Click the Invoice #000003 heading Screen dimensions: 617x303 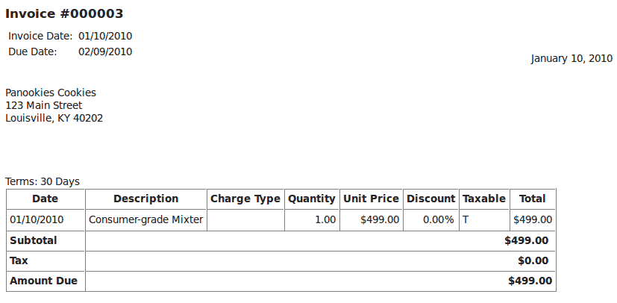64,13
